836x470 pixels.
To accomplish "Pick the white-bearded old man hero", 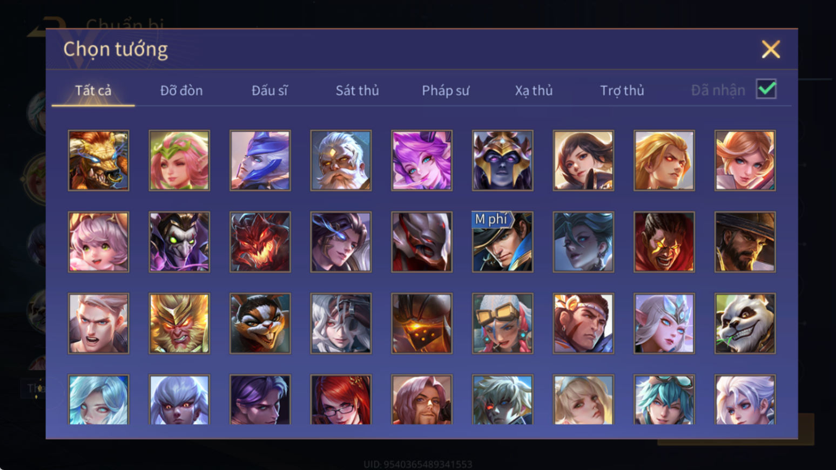I will click(341, 160).
